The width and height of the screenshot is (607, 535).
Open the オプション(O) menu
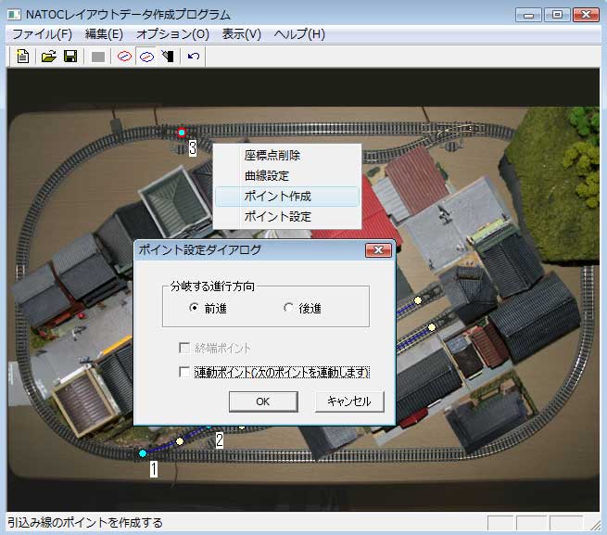(172, 34)
